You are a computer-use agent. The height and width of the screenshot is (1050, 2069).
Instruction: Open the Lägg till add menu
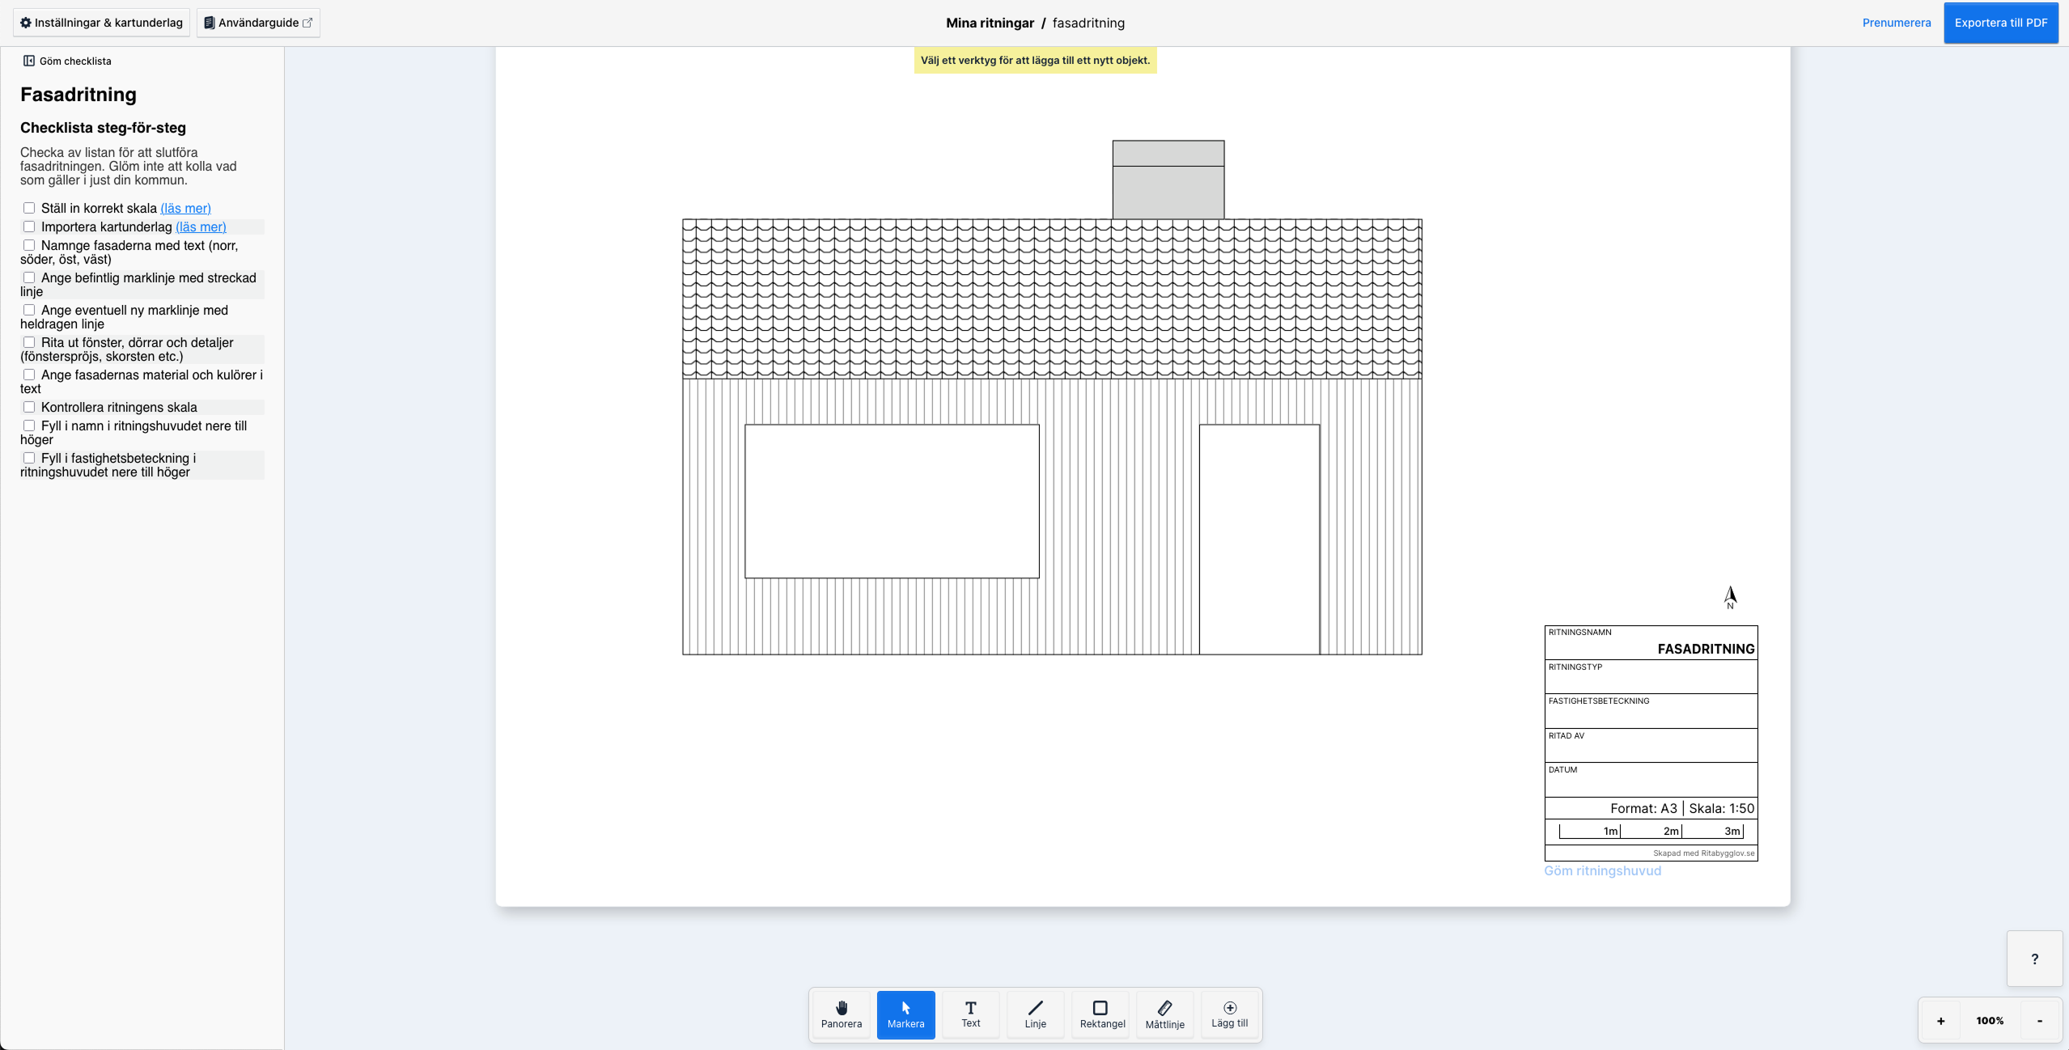(1229, 1014)
